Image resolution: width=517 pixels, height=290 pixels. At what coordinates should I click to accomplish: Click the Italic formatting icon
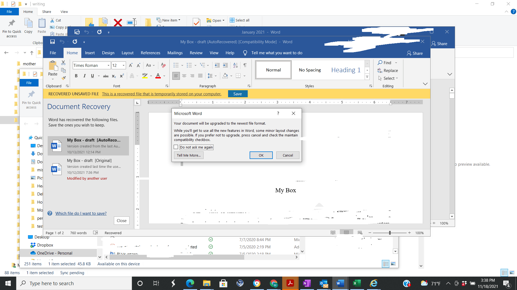click(x=85, y=76)
